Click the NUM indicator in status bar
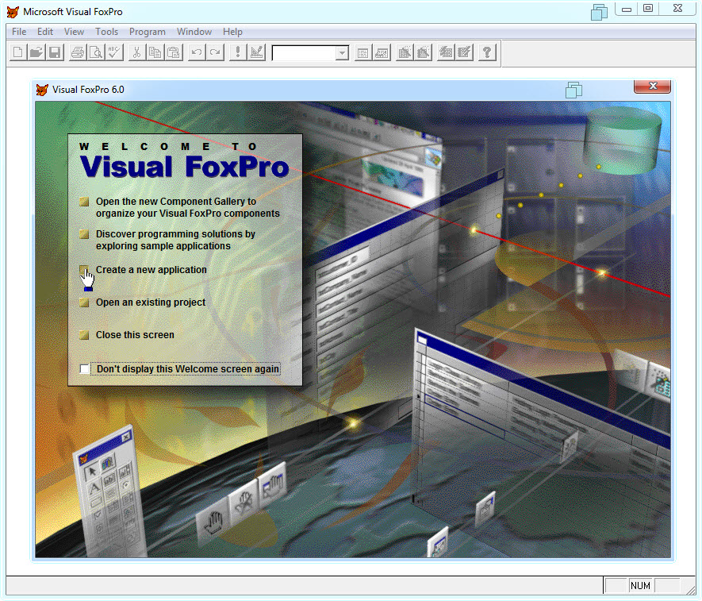Screen dimensions: 702x601 click(640, 586)
